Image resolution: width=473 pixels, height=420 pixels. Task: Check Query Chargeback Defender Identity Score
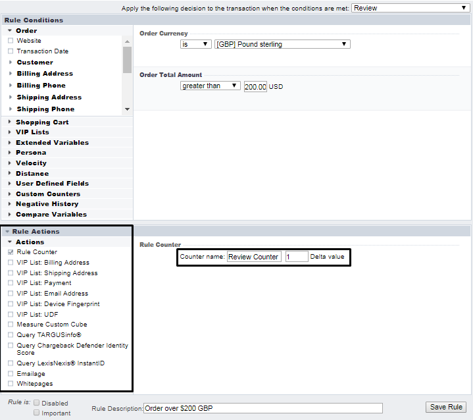[11, 345]
